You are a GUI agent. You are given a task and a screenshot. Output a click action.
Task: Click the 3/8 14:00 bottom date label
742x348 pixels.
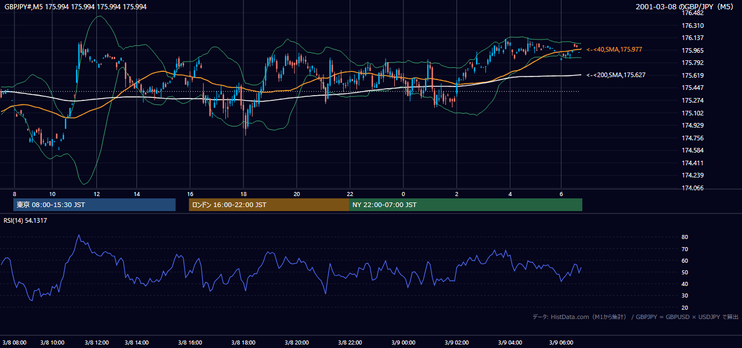(x=136, y=342)
